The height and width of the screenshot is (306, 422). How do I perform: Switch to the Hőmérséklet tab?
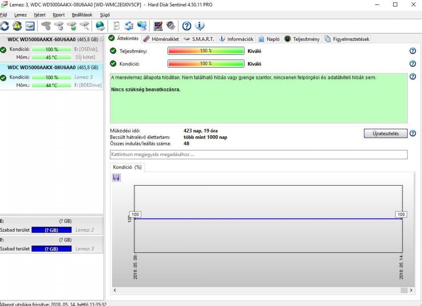click(161, 39)
